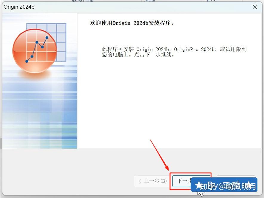This screenshot has width=264, height=198.
Task: Click the 案例 column header behind the dialog
Action: pyautogui.click(x=149, y=1)
